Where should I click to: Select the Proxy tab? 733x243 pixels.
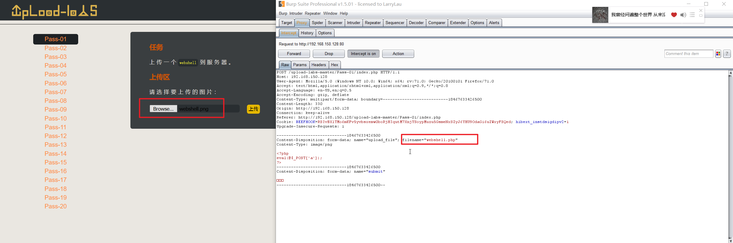click(x=302, y=23)
